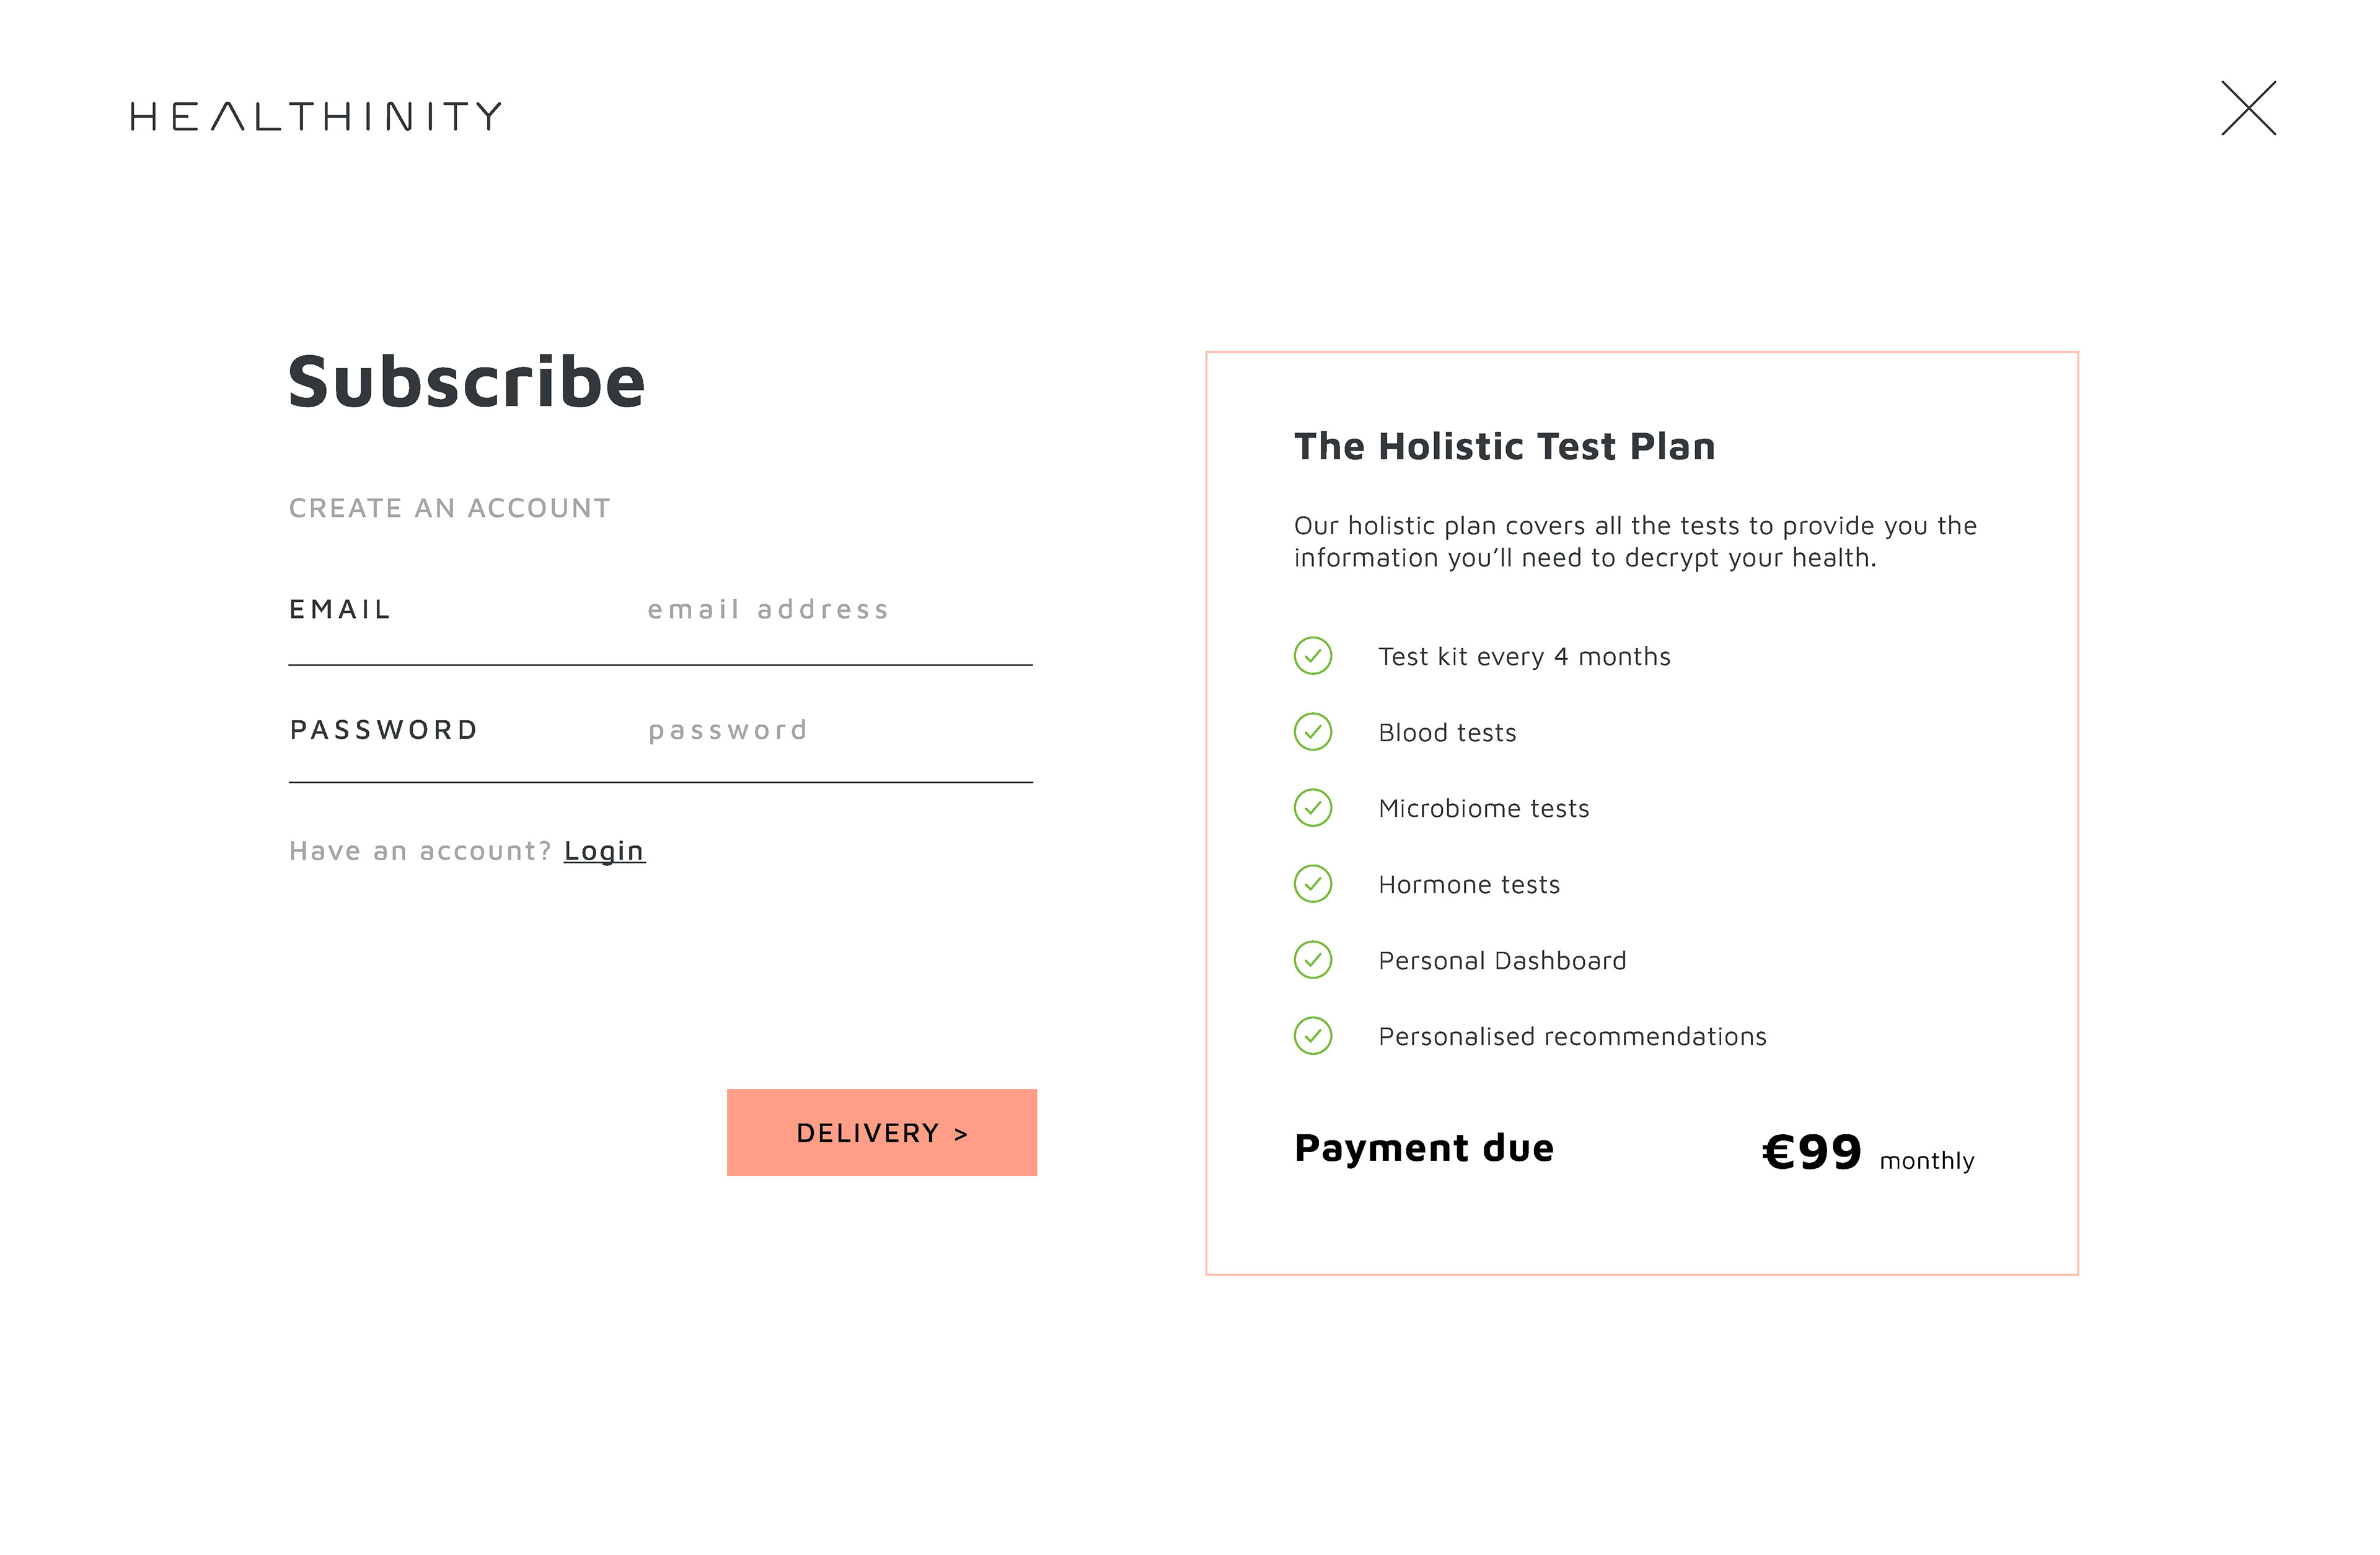
Task: Continue with the Delivery button
Action: pos(882,1132)
